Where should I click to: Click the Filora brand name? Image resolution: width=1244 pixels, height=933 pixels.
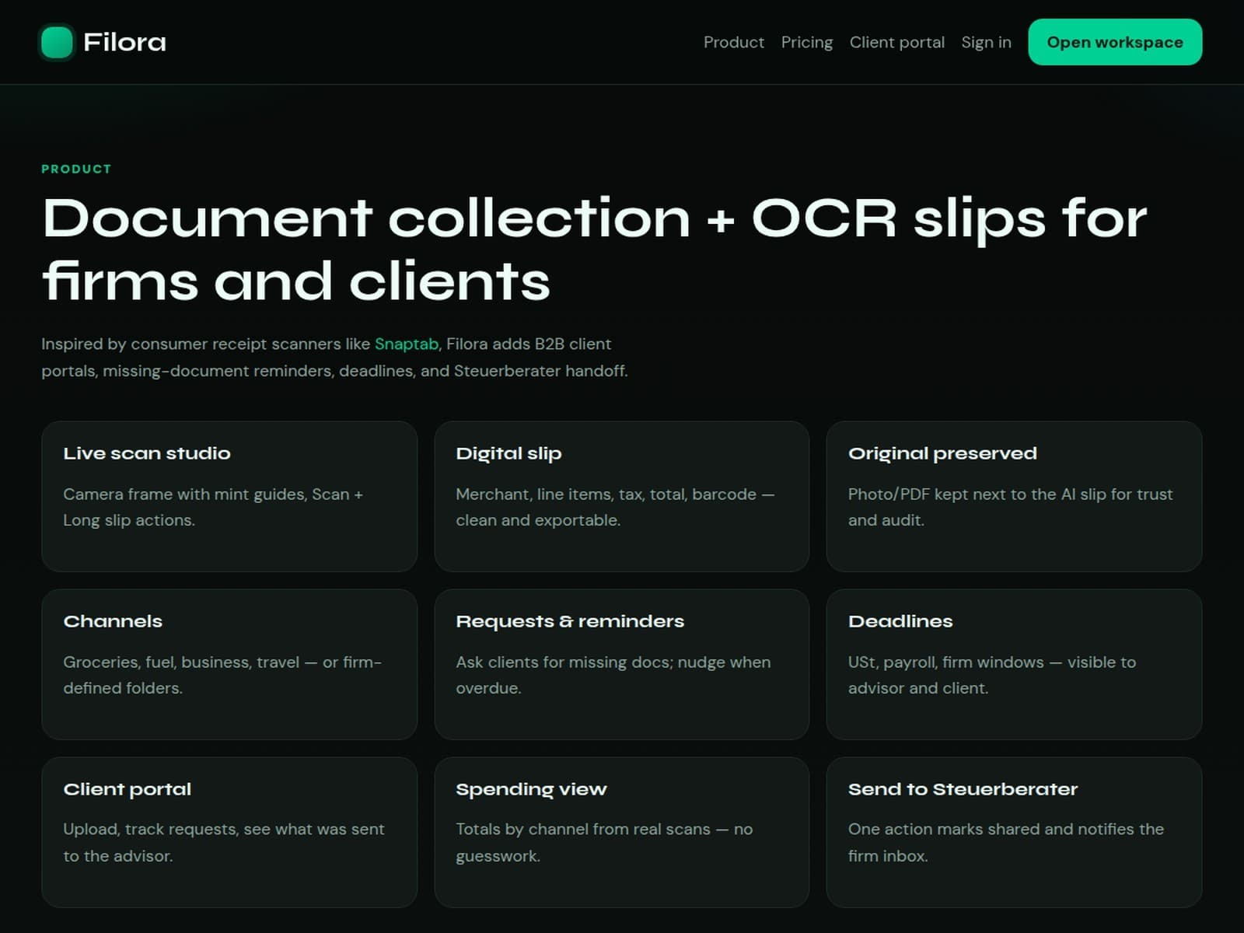point(124,42)
